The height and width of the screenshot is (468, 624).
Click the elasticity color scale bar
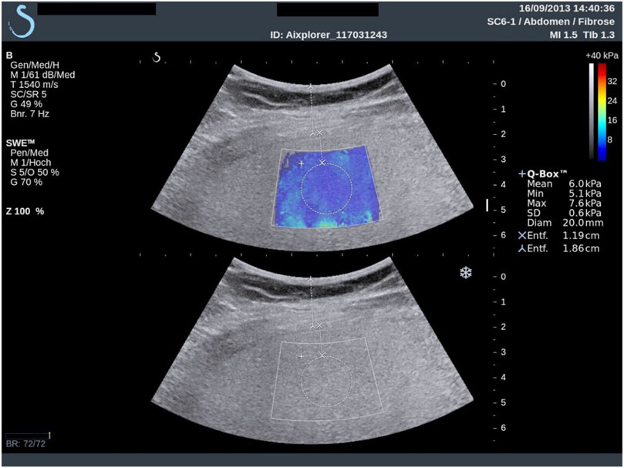click(602, 112)
